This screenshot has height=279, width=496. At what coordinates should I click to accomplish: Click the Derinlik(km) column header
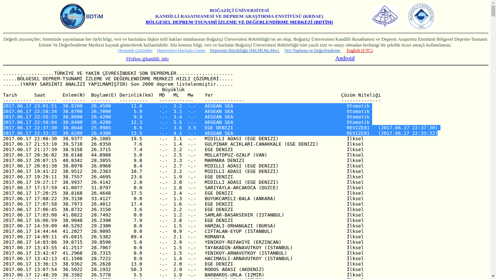(137, 95)
